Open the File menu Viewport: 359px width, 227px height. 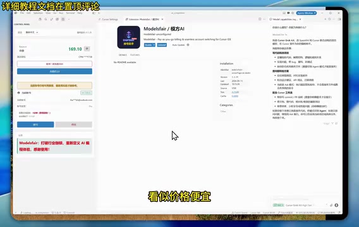click(22, 13)
